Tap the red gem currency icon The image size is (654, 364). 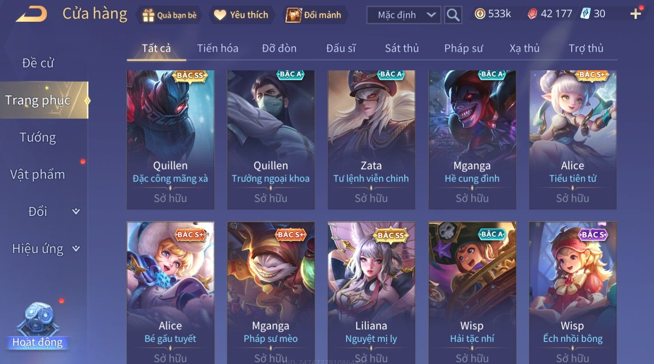tap(532, 14)
